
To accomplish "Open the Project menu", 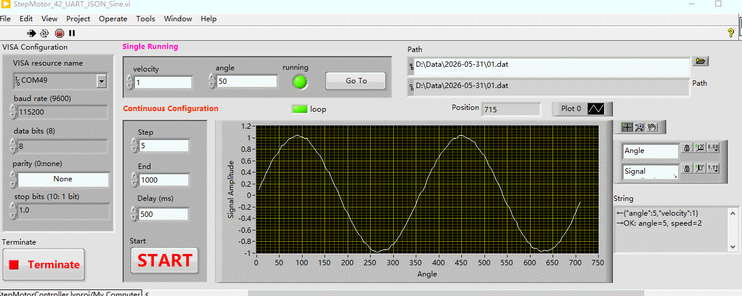I will pos(78,18).
